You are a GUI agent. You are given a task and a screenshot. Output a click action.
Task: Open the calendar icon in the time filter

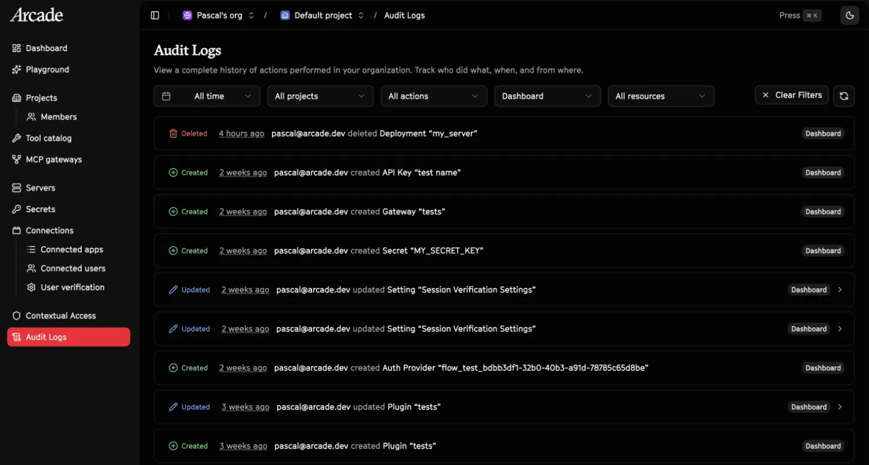(x=167, y=96)
